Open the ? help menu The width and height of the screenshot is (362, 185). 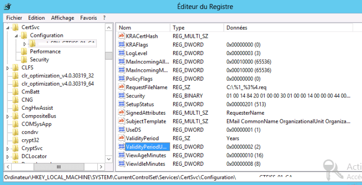[x=104, y=18]
